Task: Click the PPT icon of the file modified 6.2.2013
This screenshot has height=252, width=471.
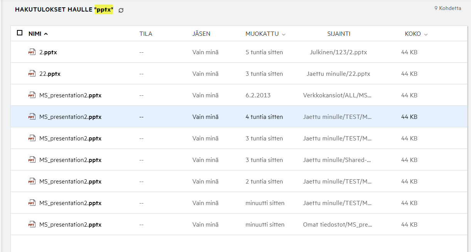Action: pyautogui.click(x=32, y=95)
